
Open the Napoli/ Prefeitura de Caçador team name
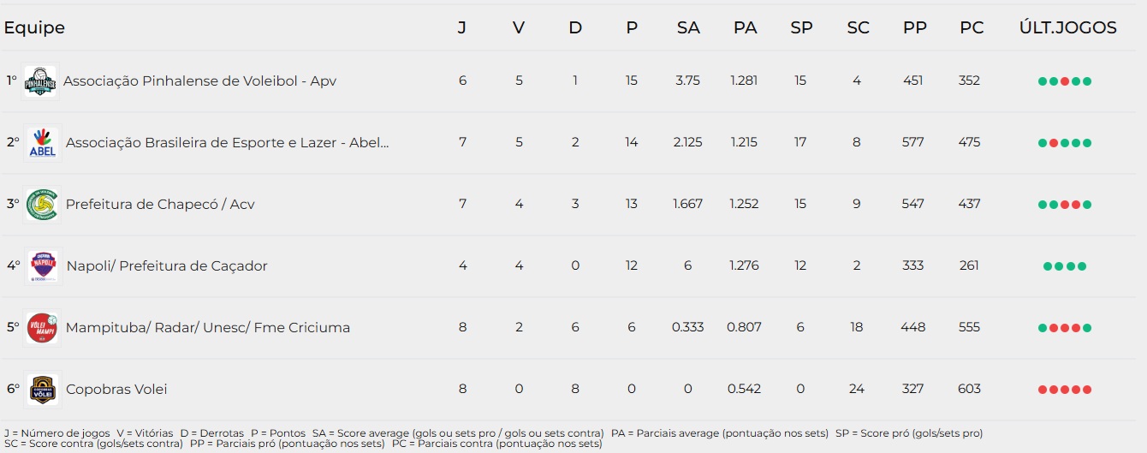point(167,266)
